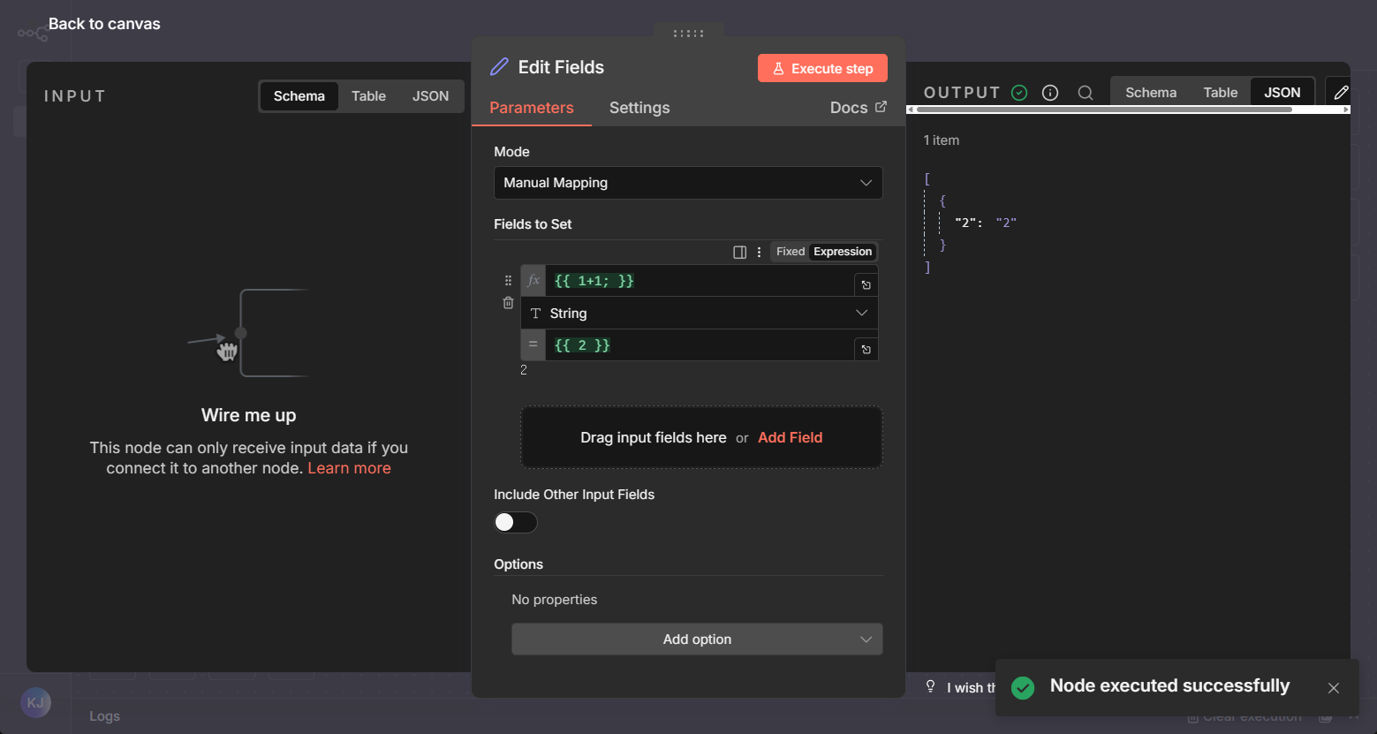The height and width of the screenshot is (734, 1377).
Task: Click the Execute step button
Action: point(822,68)
